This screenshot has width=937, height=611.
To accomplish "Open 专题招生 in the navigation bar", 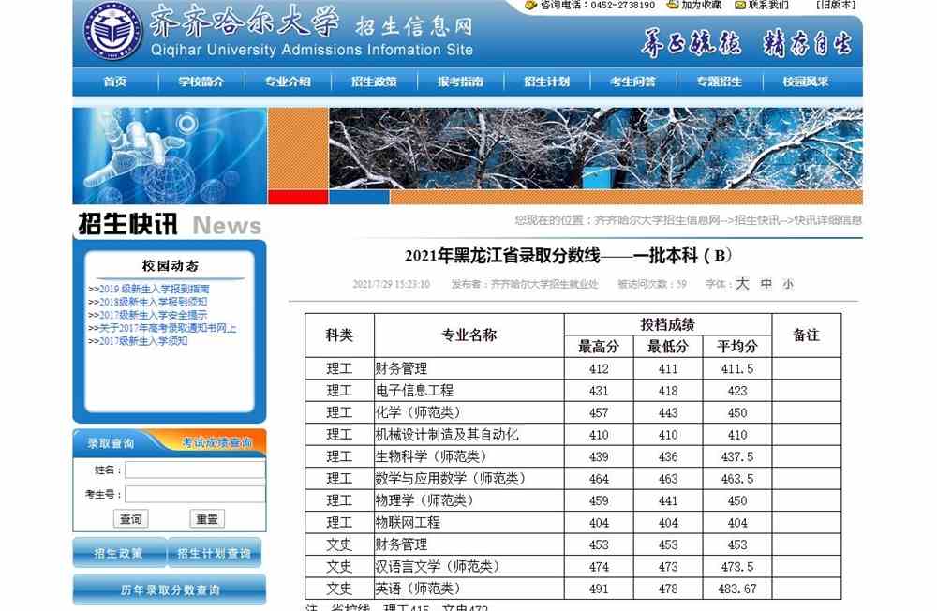I will pos(720,82).
